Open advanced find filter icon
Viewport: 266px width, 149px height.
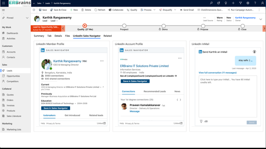coord(240,3)
